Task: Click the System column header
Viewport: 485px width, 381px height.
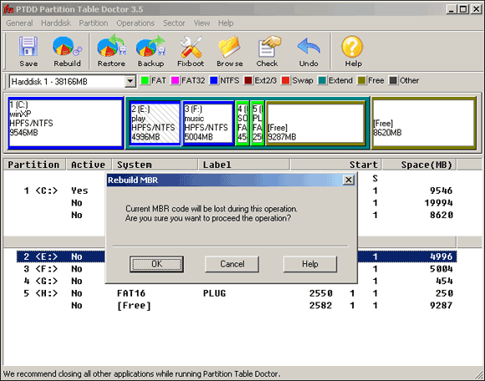Action: (155, 165)
